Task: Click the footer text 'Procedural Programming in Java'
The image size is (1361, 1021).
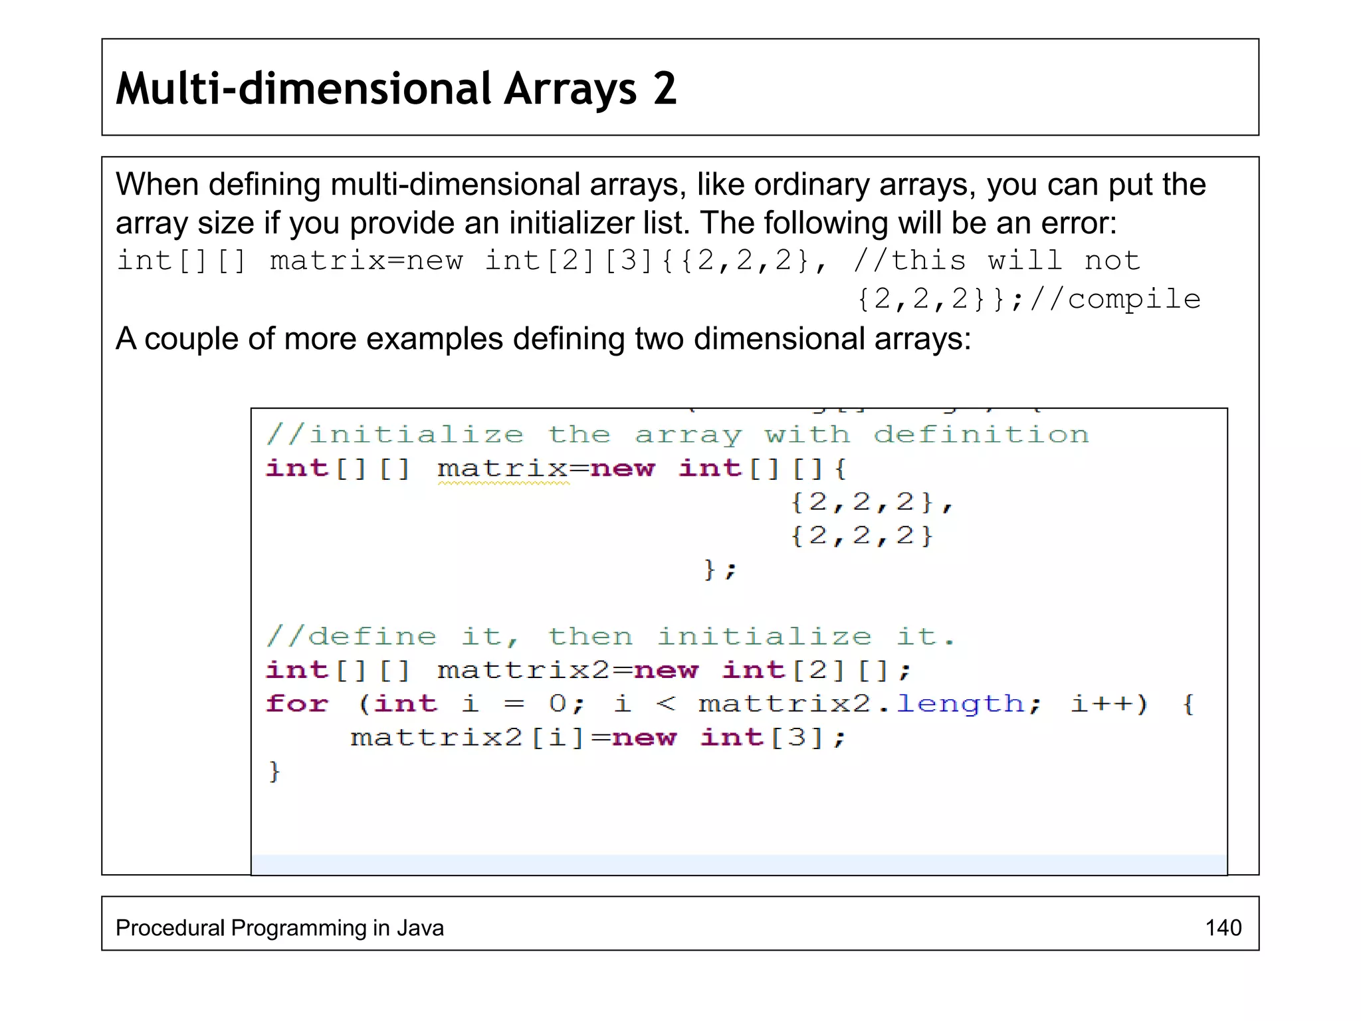Action: click(x=280, y=928)
